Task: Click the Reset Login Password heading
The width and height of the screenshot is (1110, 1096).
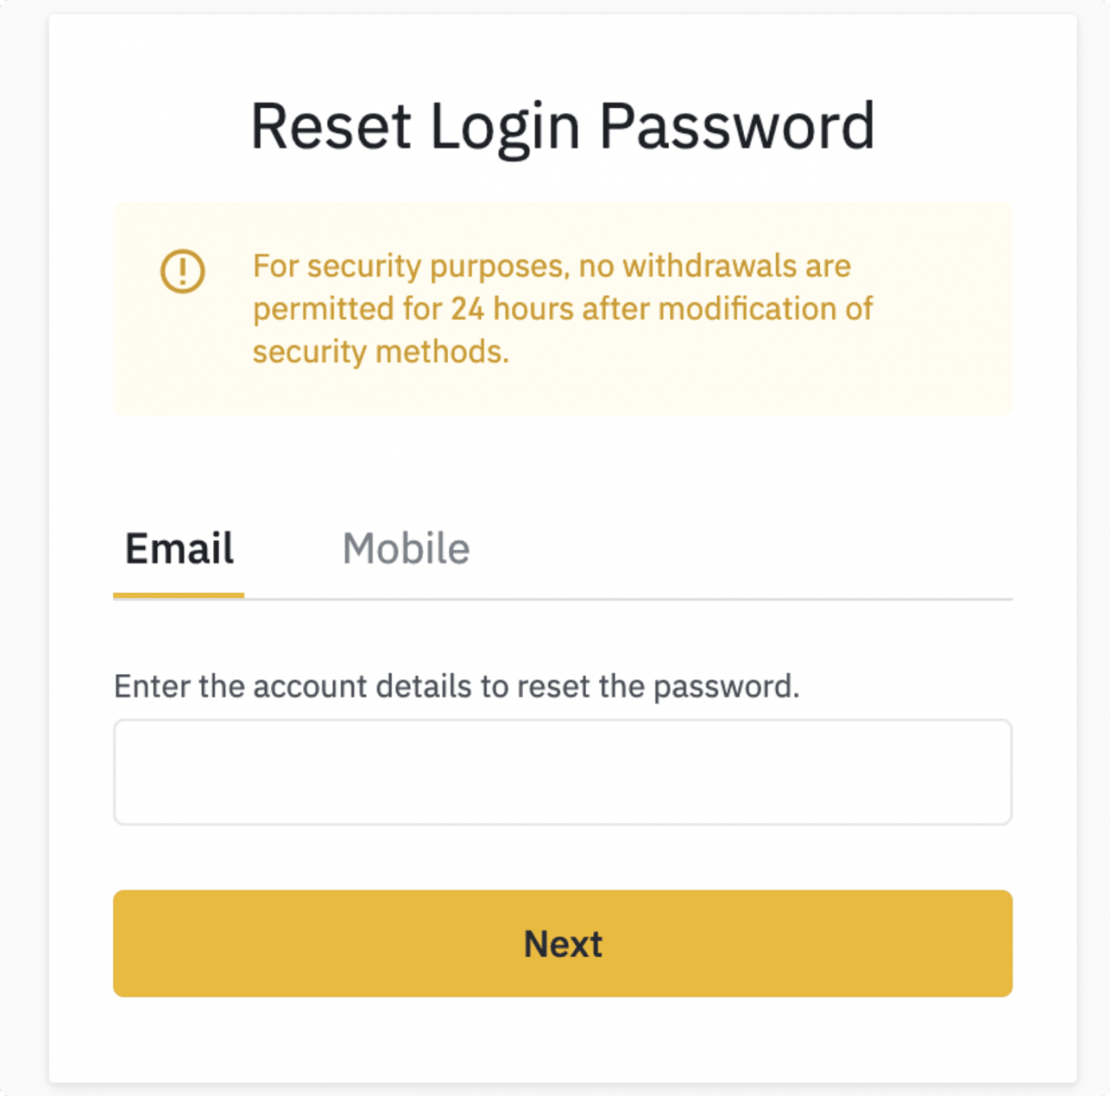Action: tap(562, 126)
